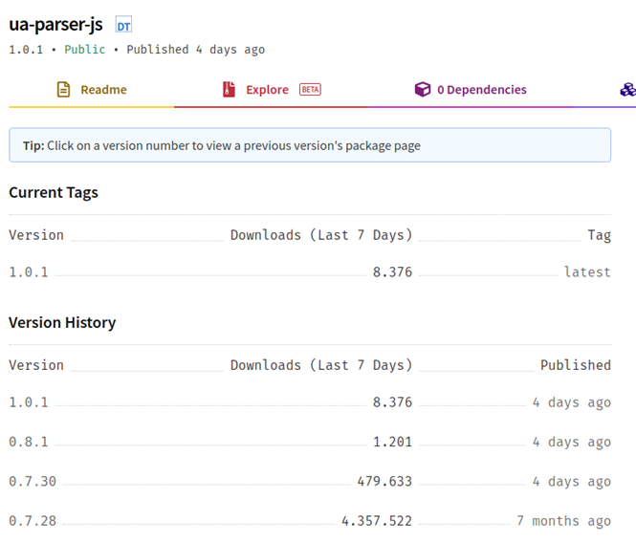Viewport: 636px width, 542px height.
Task: Open the Explore tab
Action: pos(267,90)
